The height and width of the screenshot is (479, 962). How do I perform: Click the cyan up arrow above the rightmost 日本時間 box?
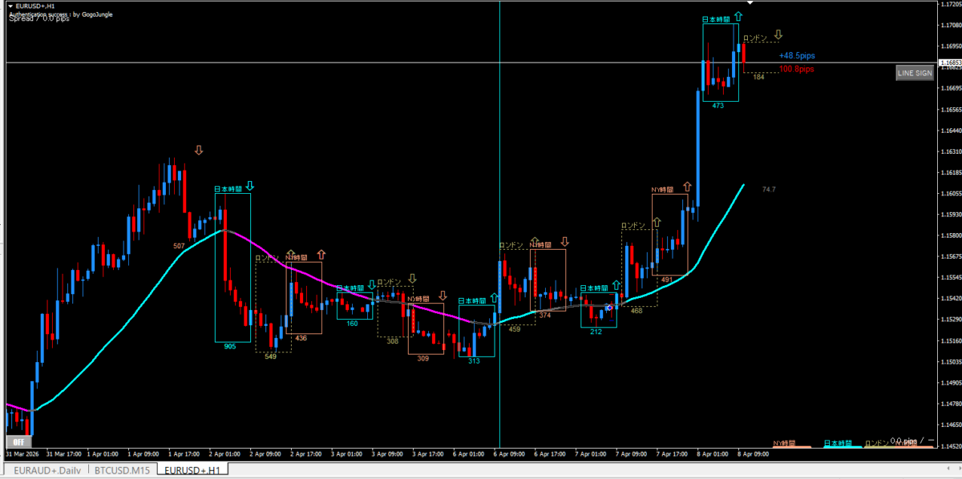738,15
